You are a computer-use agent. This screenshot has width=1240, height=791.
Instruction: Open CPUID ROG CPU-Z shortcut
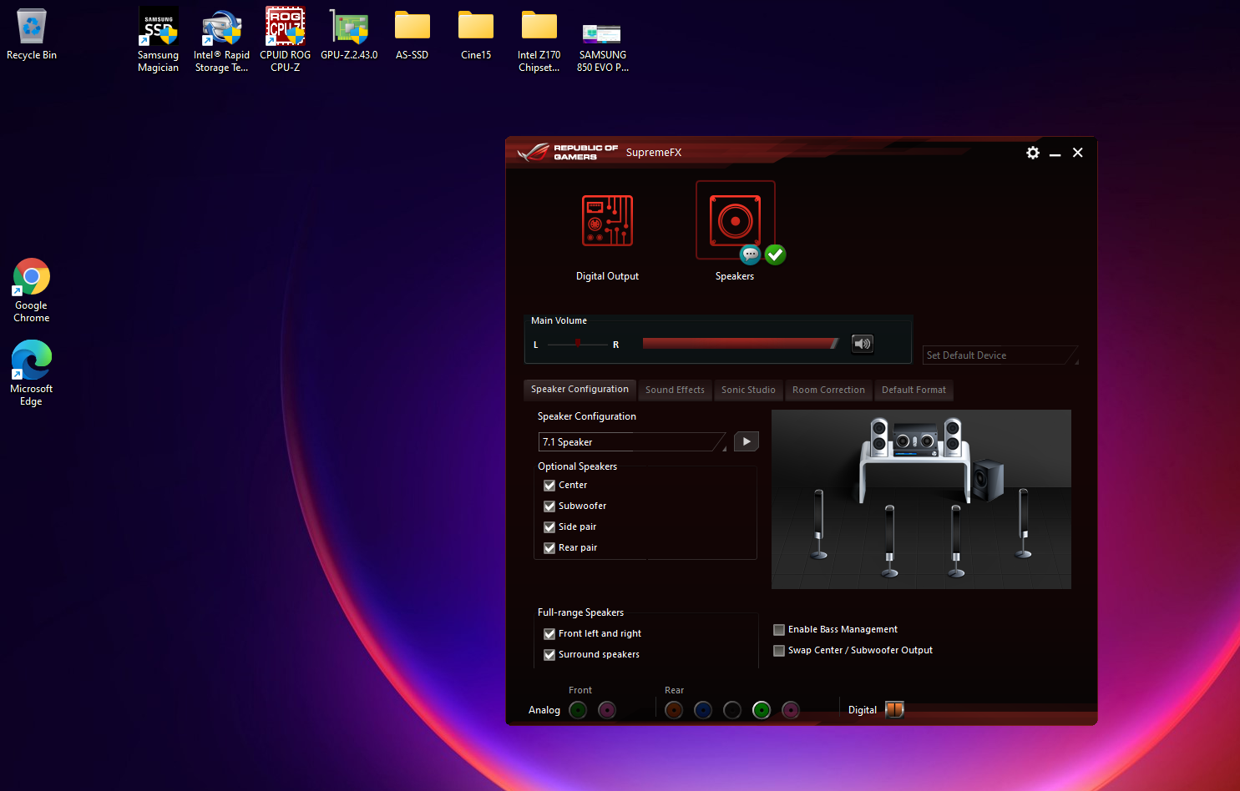[286, 40]
